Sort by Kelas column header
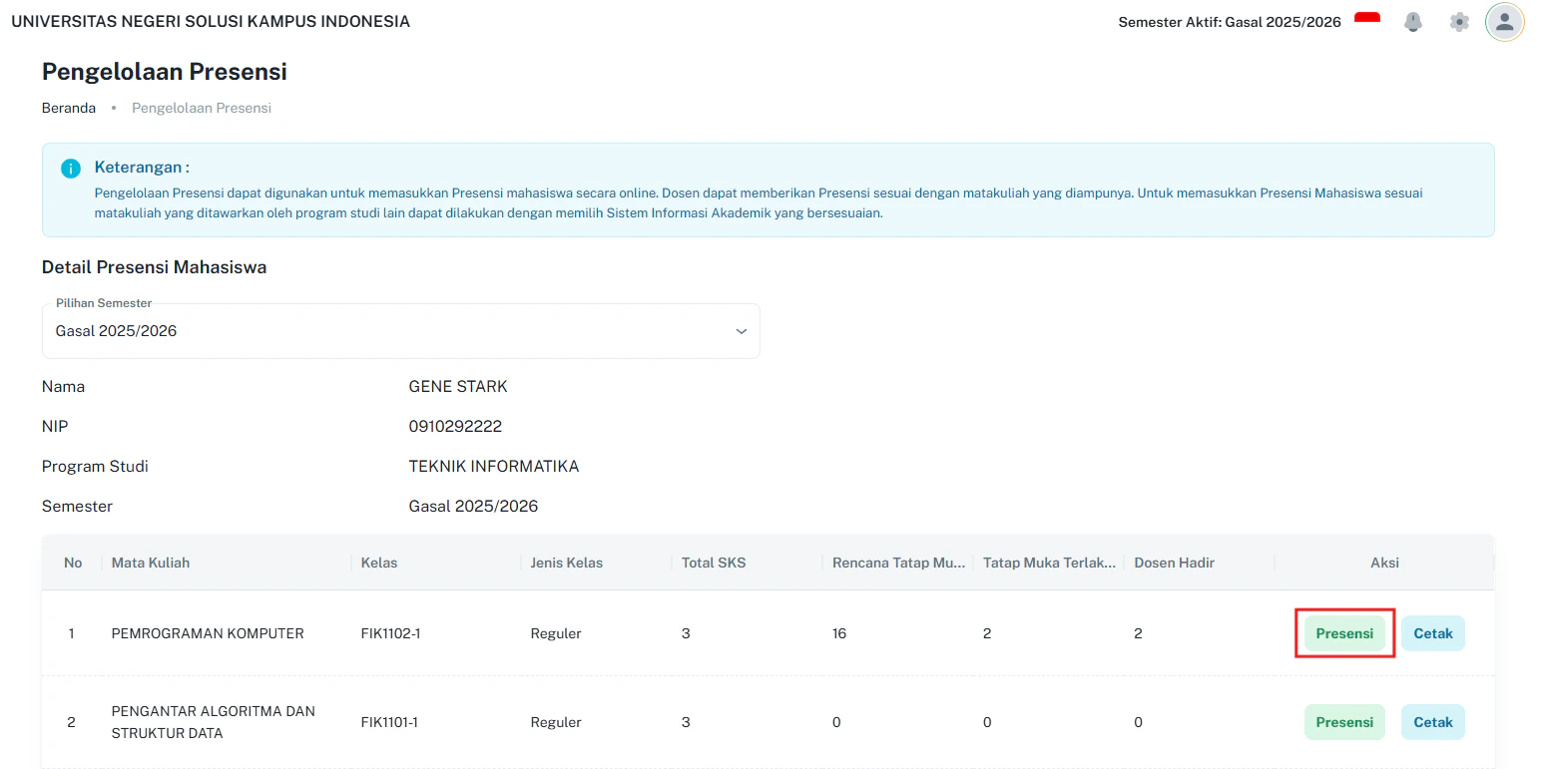1545x769 pixels. click(379, 563)
